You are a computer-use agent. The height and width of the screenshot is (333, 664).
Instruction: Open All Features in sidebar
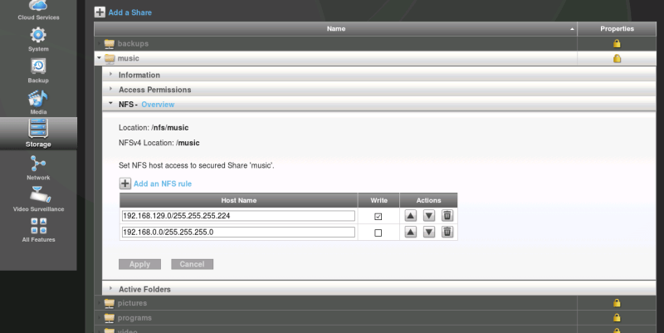38,226
